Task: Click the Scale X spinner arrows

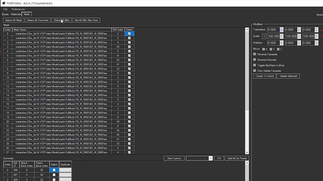Action: pos(282,36)
